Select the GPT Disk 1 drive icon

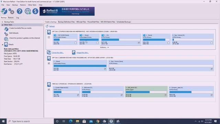(x=49, y=32)
